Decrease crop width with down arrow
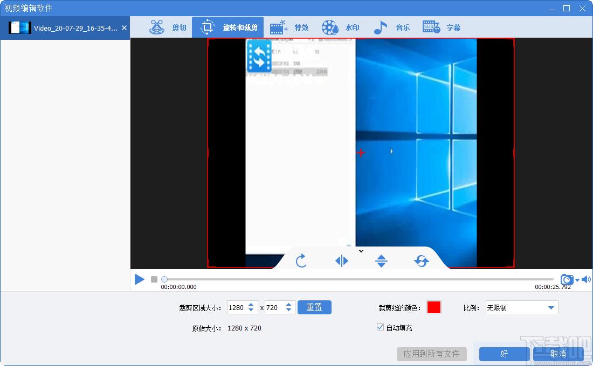The image size is (593, 366). [x=251, y=310]
